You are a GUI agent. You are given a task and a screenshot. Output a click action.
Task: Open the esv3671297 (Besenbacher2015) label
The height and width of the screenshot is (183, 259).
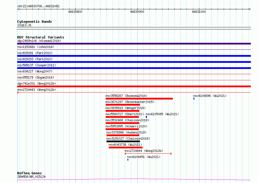pos(130,102)
